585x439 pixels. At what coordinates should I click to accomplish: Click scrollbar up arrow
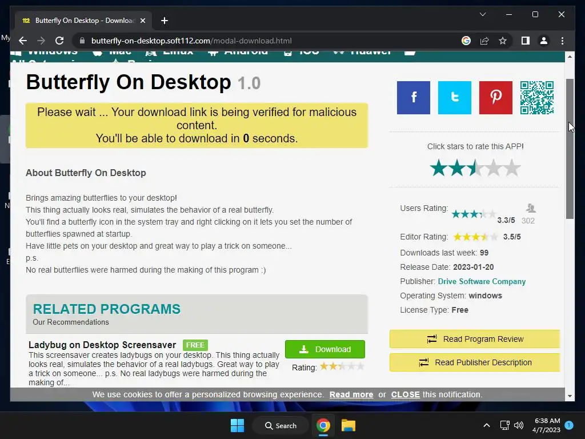point(570,57)
